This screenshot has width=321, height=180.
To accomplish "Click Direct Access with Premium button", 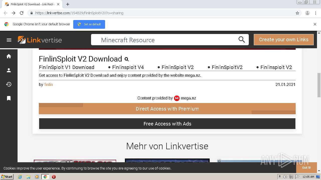I will pyautogui.click(x=167, y=109).
